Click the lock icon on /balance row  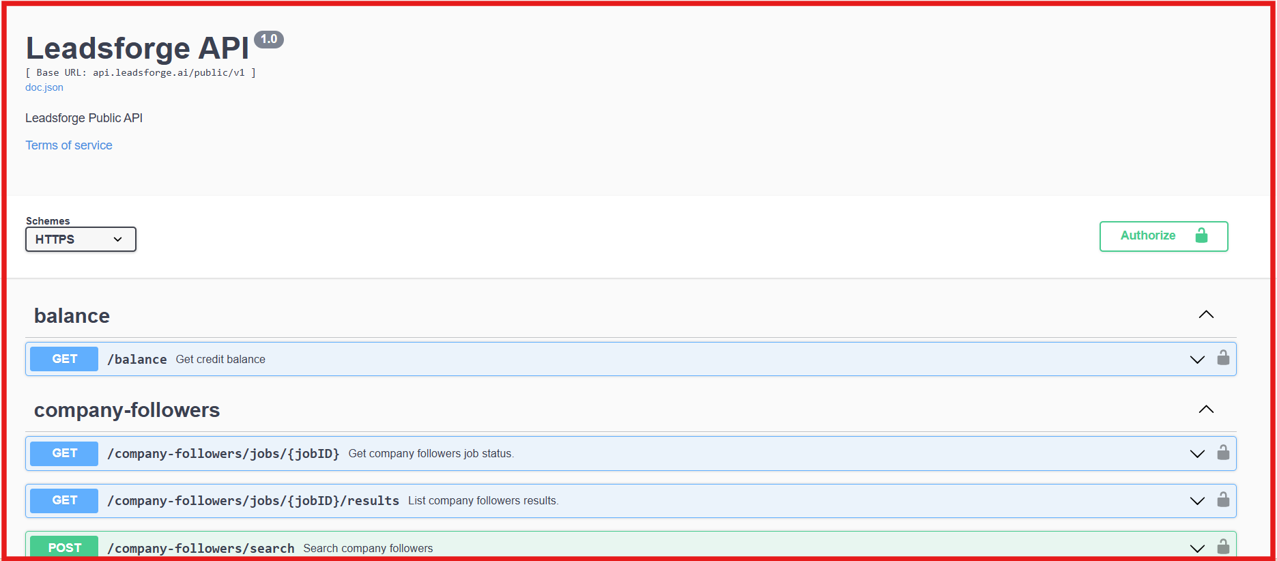(1223, 358)
